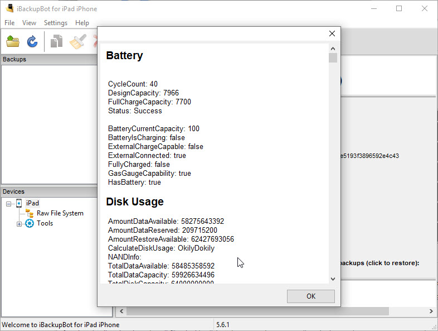Viewport: 438px width, 331px height.
Task: Click the Devices panel header
Action: 50,191
